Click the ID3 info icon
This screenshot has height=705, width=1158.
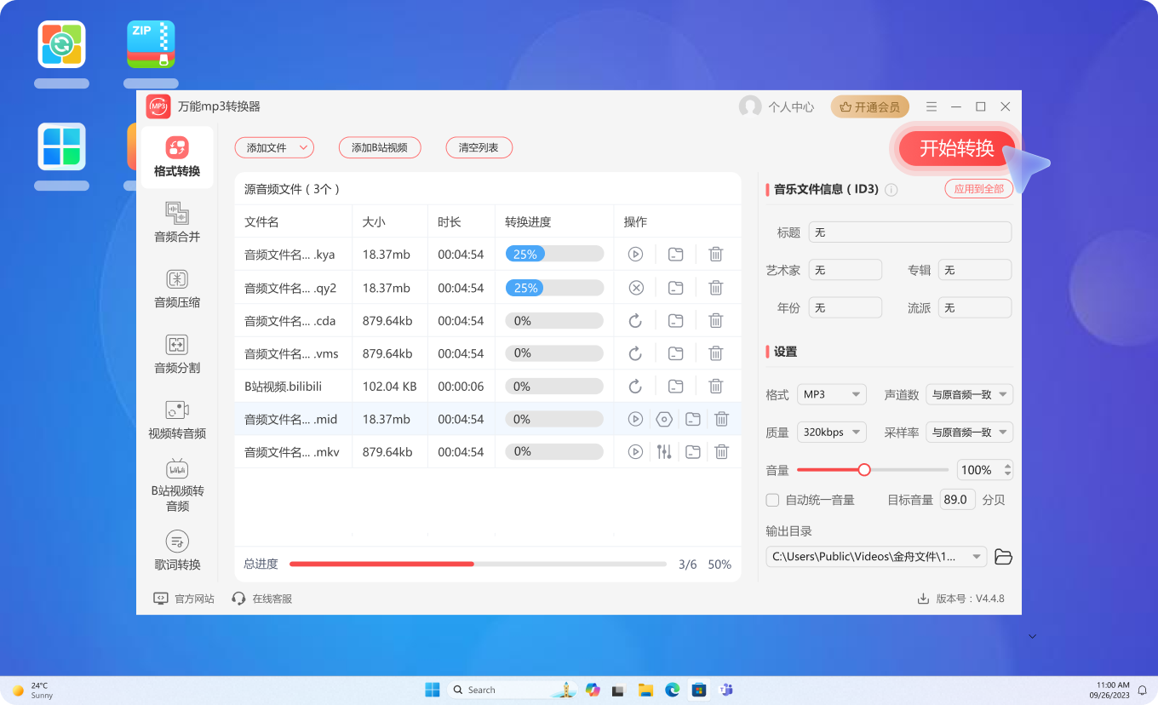point(891,190)
